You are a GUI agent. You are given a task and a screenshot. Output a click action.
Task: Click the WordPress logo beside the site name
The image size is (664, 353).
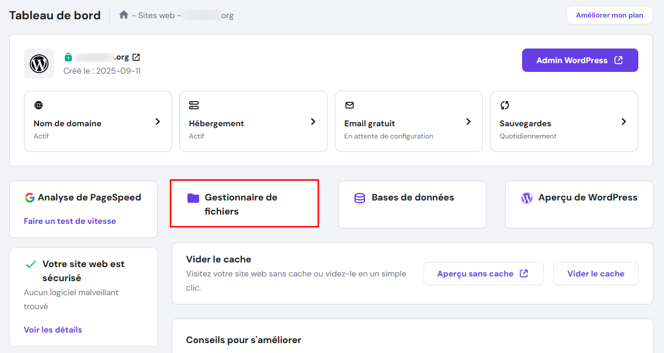click(39, 63)
